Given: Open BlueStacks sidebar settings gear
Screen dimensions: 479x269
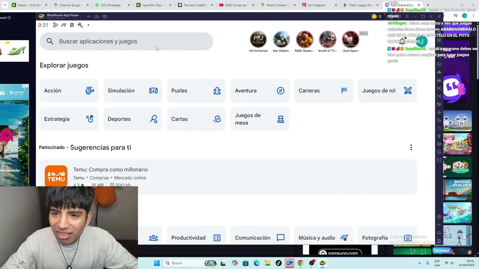Looking at the screenshot, I should 439,217.
